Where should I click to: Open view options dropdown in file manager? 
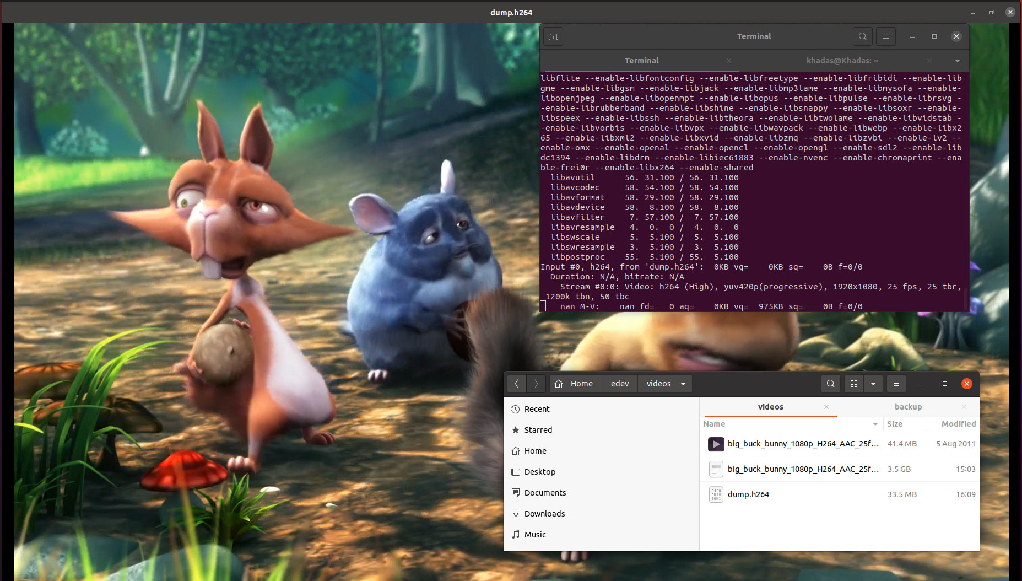point(873,384)
